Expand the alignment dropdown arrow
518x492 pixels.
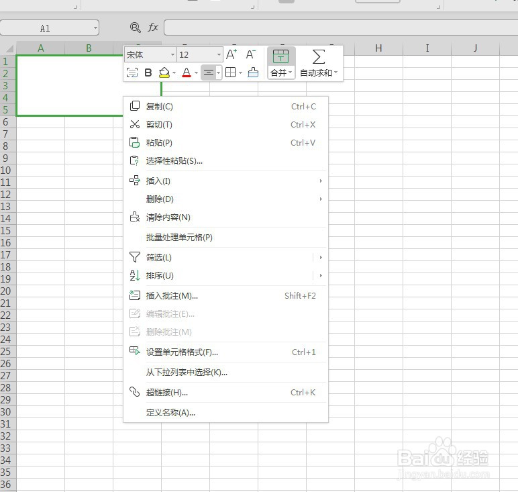tap(218, 72)
